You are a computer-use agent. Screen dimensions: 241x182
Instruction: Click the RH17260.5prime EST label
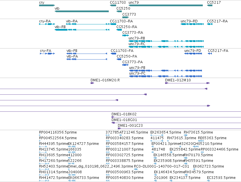pyautogui.click(x=54, y=161)
